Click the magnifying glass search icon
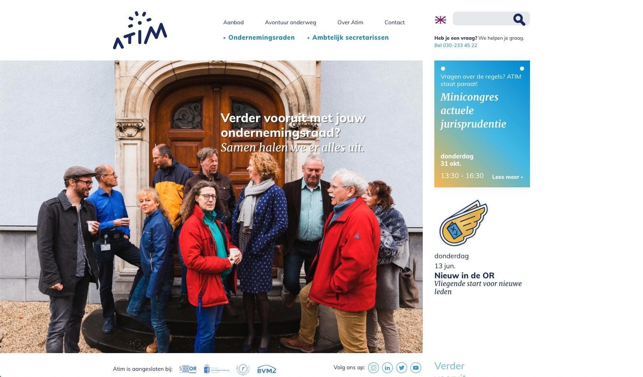Viewport: 643px width, 377px height. [519, 19]
